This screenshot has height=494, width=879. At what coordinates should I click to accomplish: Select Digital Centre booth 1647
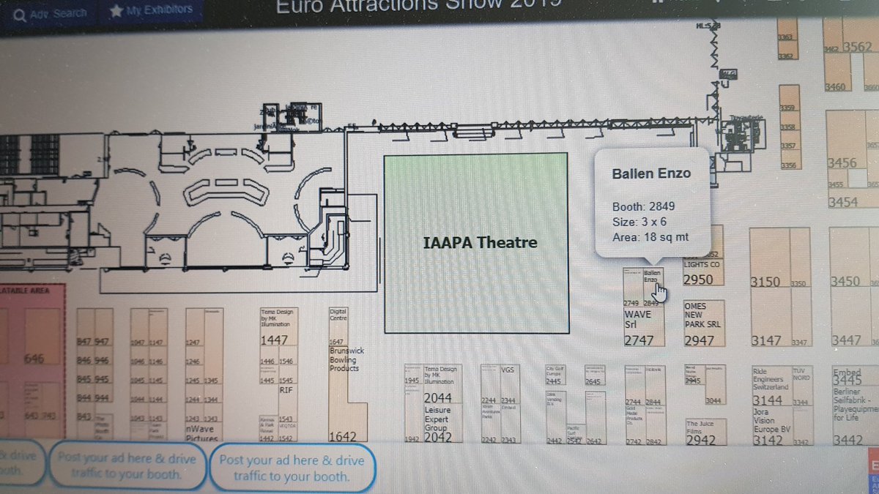click(x=338, y=326)
